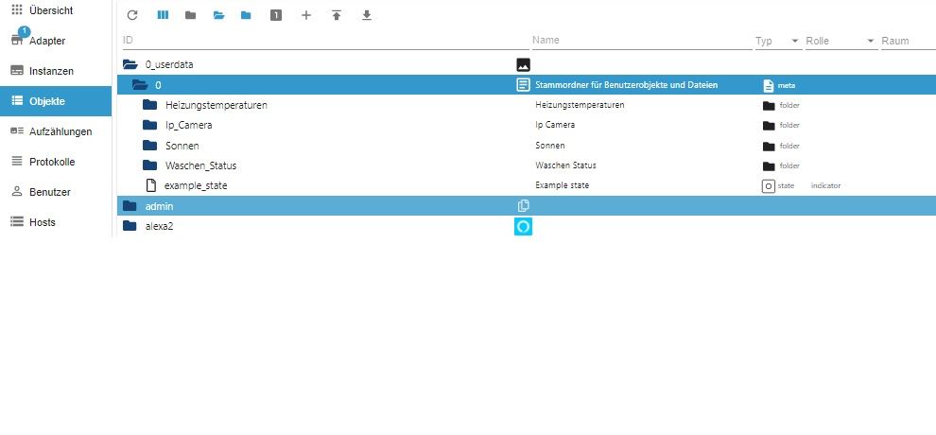Click the refresh objects tree icon
This screenshot has height=435, width=936.
pyautogui.click(x=132, y=16)
